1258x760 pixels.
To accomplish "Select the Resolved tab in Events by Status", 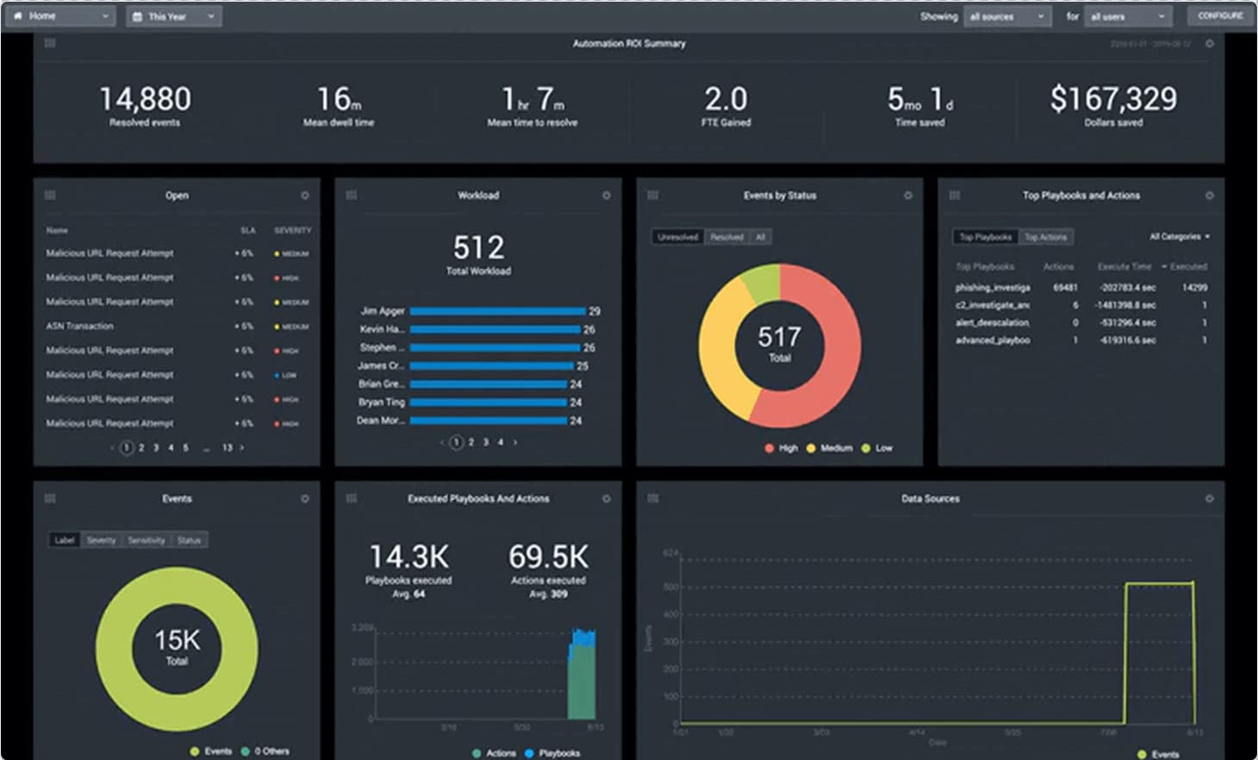I will tap(727, 237).
